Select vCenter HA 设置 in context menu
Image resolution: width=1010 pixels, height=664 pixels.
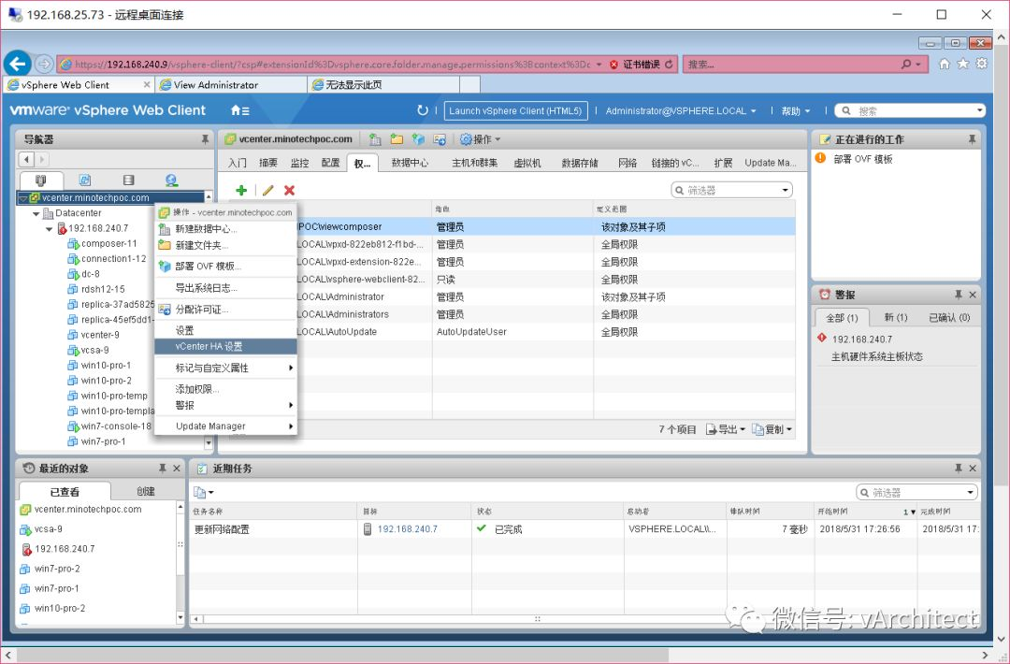(225, 346)
